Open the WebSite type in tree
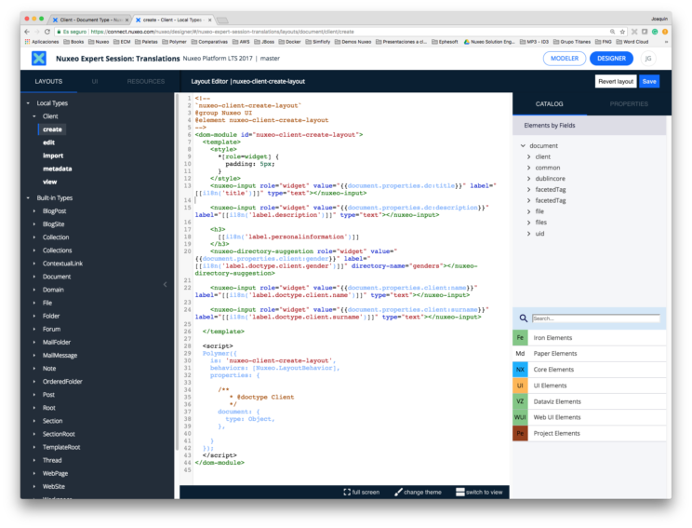This screenshot has height=528, width=692. click(x=54, y=486)
